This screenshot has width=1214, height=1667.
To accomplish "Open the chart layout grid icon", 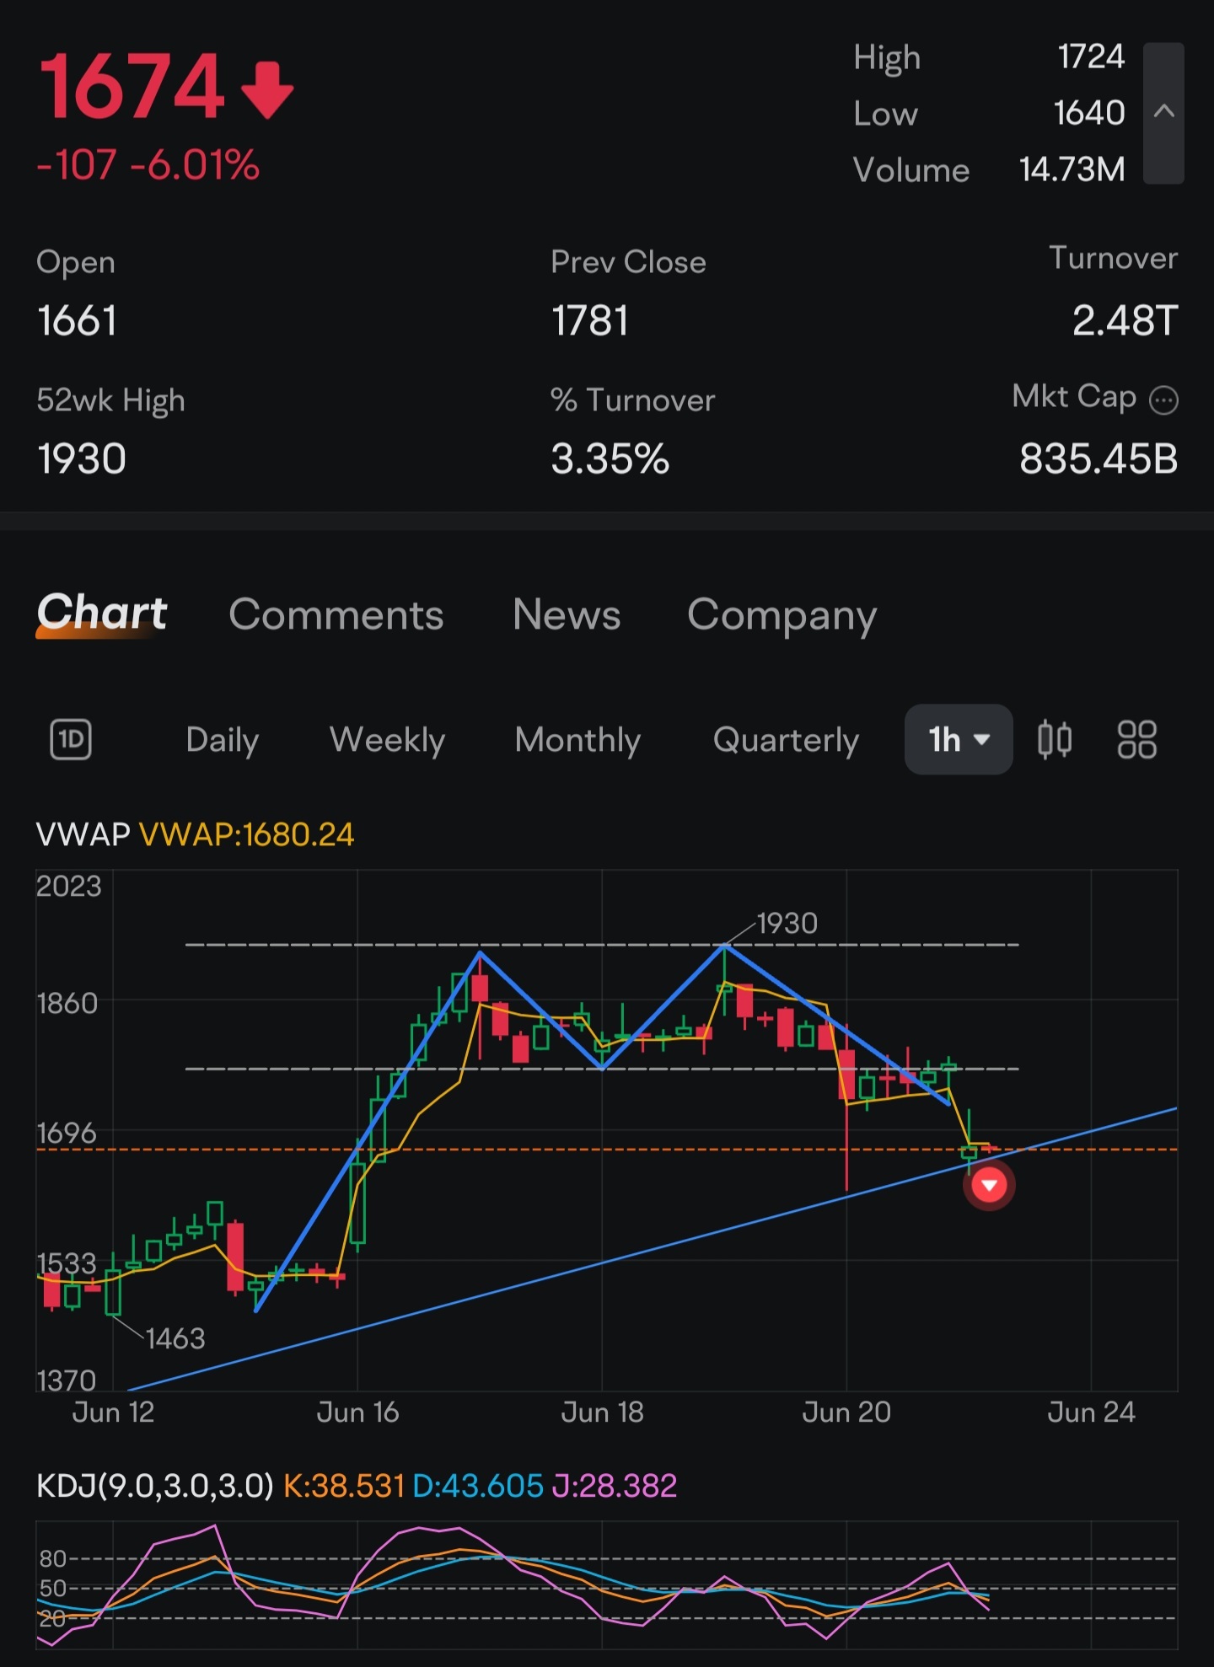I will click(1136, 740).
